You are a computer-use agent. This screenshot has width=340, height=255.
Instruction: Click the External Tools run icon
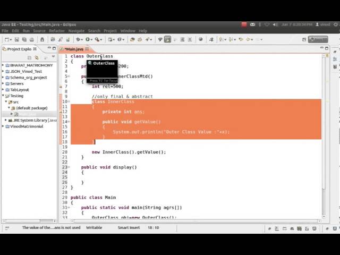tap(97, 39)
